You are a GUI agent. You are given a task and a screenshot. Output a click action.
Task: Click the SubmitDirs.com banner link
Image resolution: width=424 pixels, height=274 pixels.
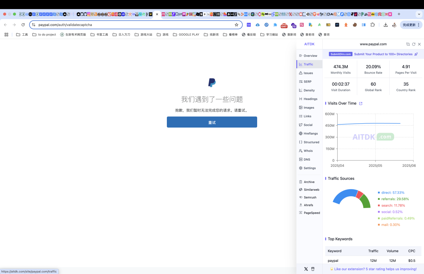coord(373,54)
